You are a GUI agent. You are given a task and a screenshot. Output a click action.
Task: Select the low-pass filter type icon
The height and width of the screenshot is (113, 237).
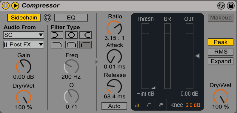[x=57, y=45]
